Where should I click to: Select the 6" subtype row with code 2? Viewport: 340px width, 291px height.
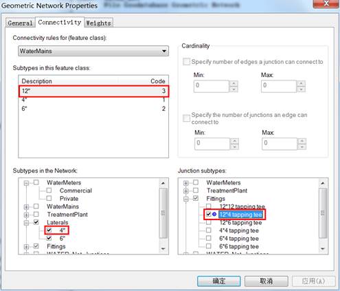93,109
